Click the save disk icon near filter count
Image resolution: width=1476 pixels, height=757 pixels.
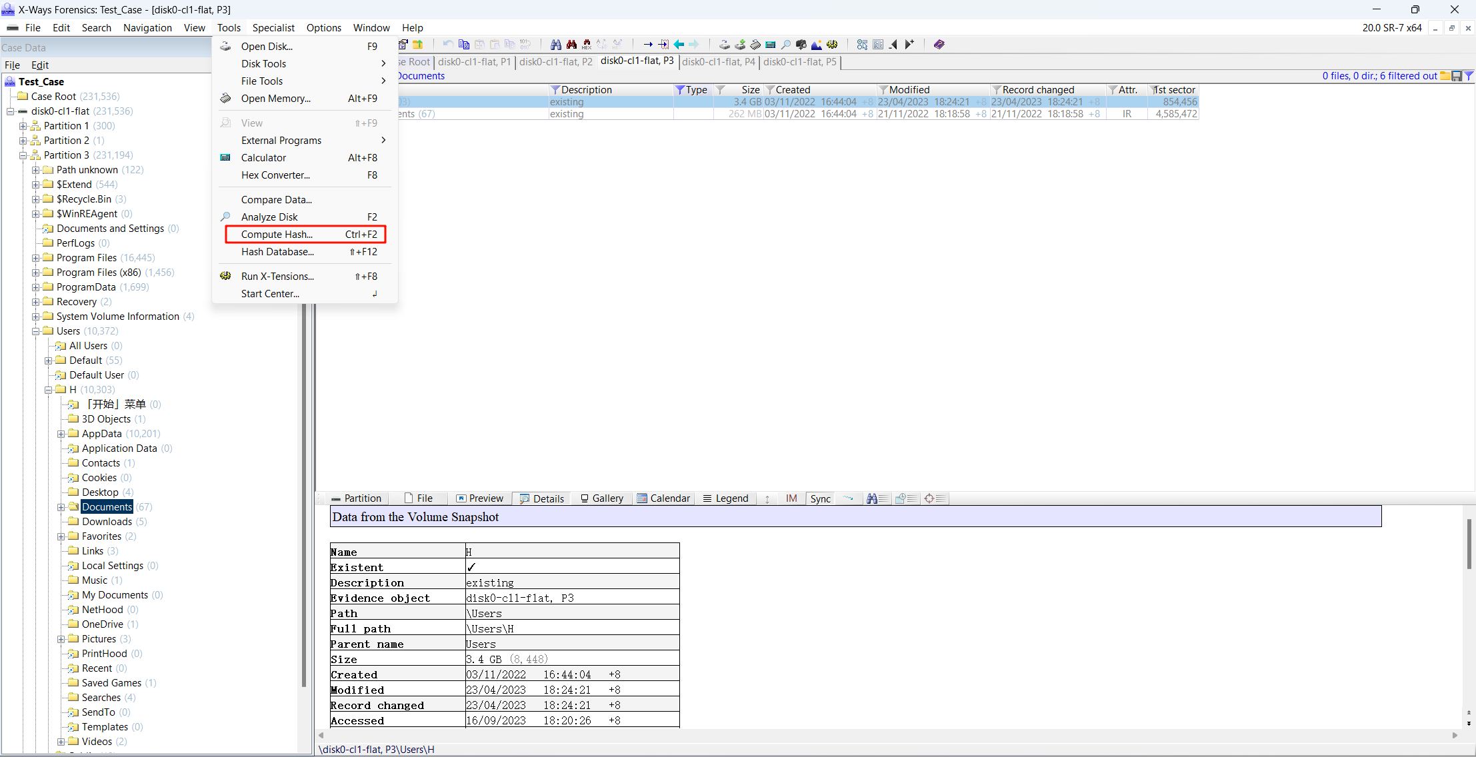(x=1457, y=76)
